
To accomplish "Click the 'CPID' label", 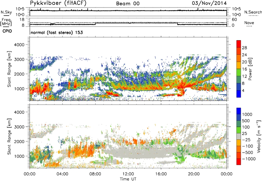I will coord(7,31).
